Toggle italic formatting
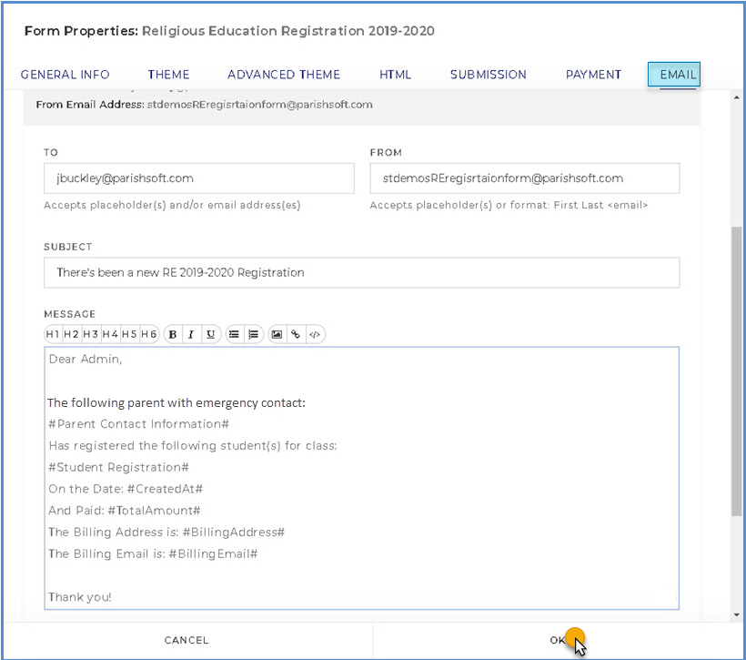The height and width of the screenshot is (660, 746). tap(191, 334)
